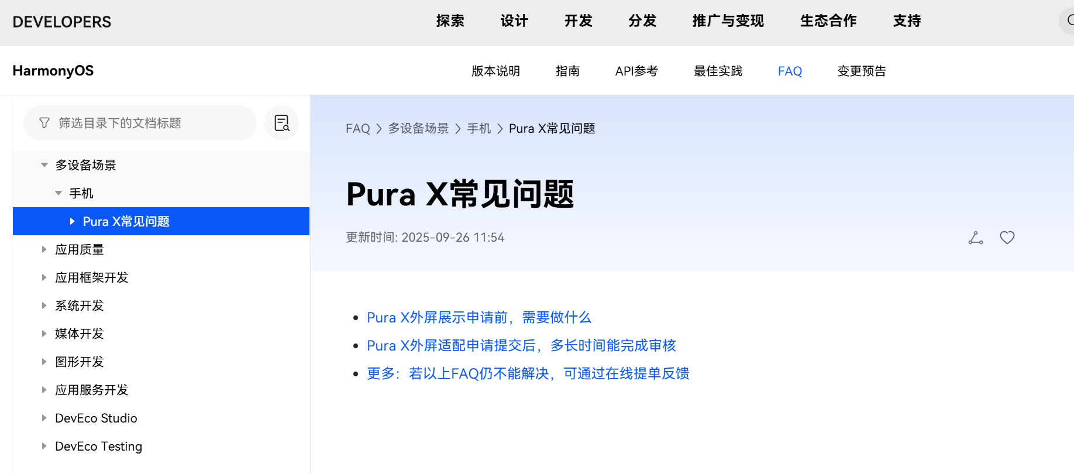Select 系统开发 in the sidebar tree
Screen dimensions: 1074x474
pyautogui.click(x=80, y=305)
